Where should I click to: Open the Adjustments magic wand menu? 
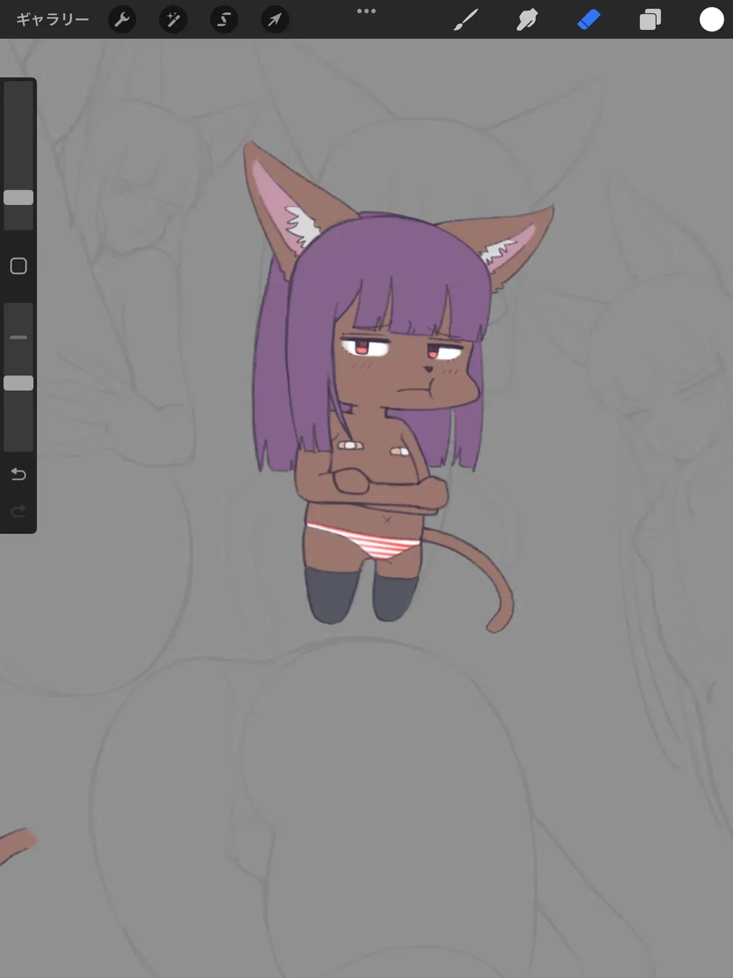[173, 19]
